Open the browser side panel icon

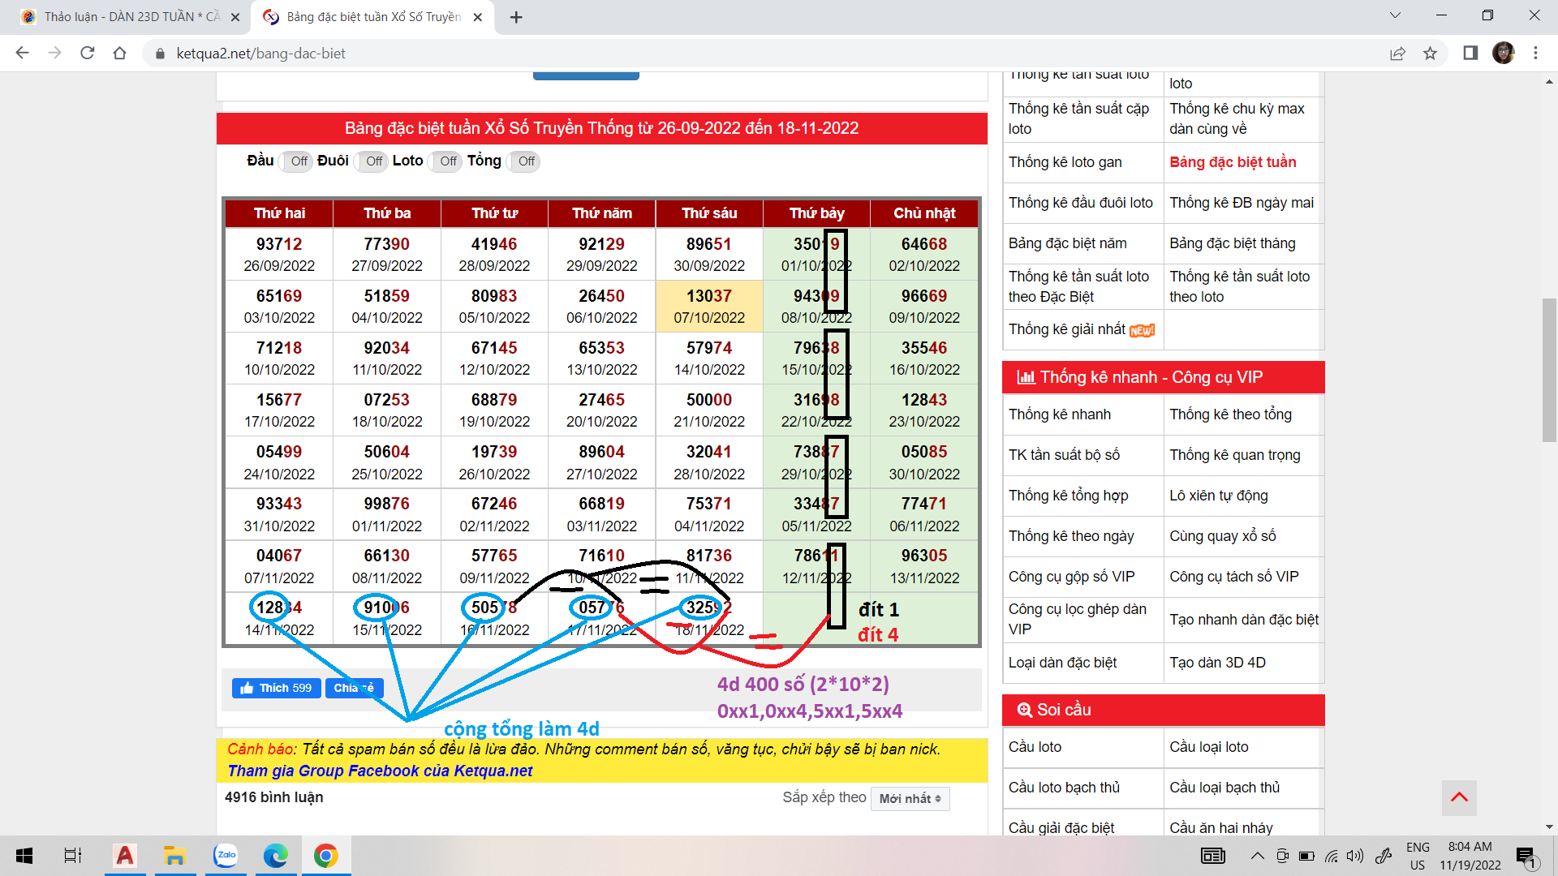(1470, 54)
